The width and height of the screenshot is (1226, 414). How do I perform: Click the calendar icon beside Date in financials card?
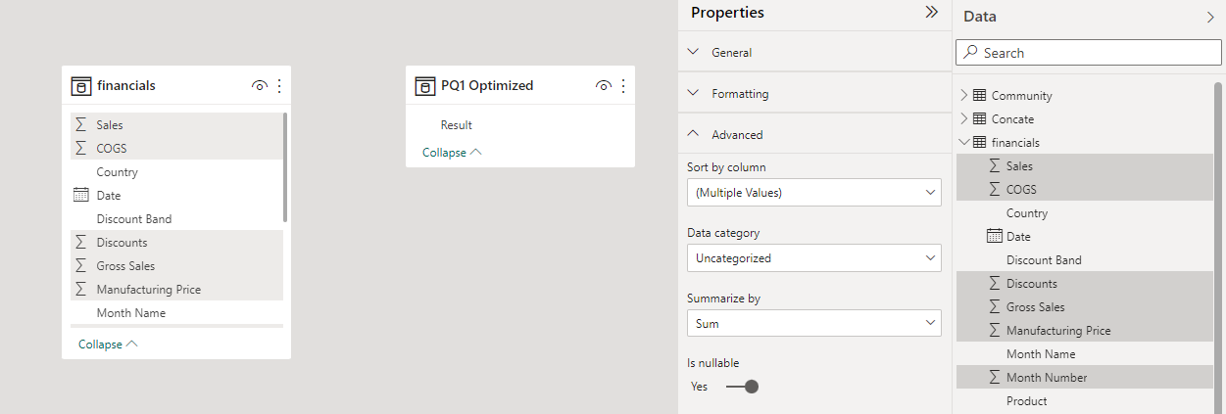click(80, 196)
